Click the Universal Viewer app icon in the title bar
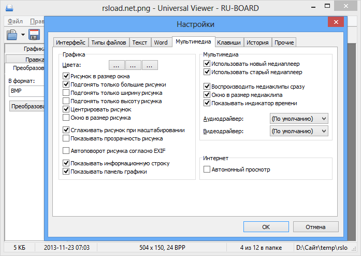The width and height of the screenshot is (361, 256). click(9, 8)
